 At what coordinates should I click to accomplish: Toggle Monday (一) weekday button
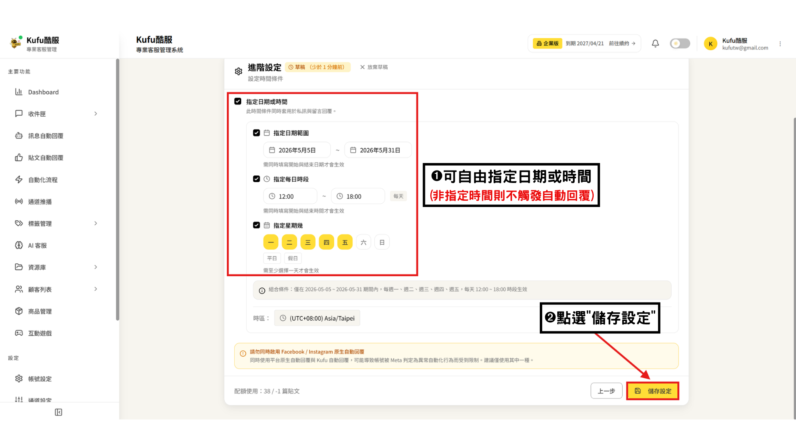[x=271, y=242]
